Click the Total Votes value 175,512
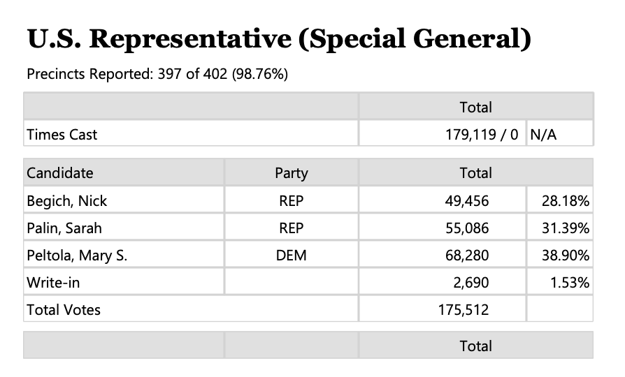This screenshot has height=377, width=625. tap(463, 309)
